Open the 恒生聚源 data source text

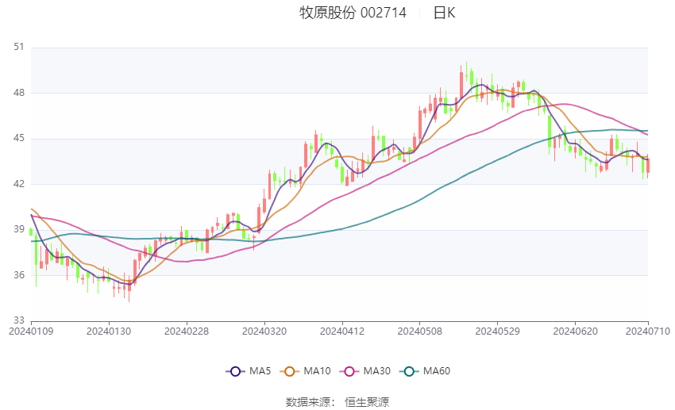pos(367,402)
